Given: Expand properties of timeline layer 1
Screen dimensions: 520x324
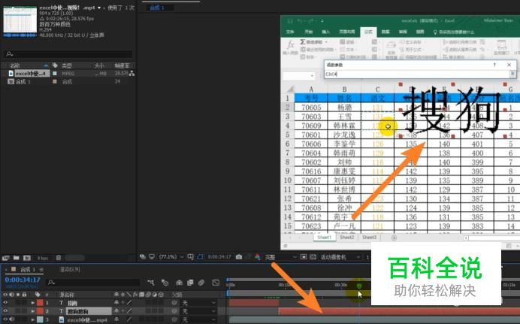Looking at the screenshot, I should (32, 303).
